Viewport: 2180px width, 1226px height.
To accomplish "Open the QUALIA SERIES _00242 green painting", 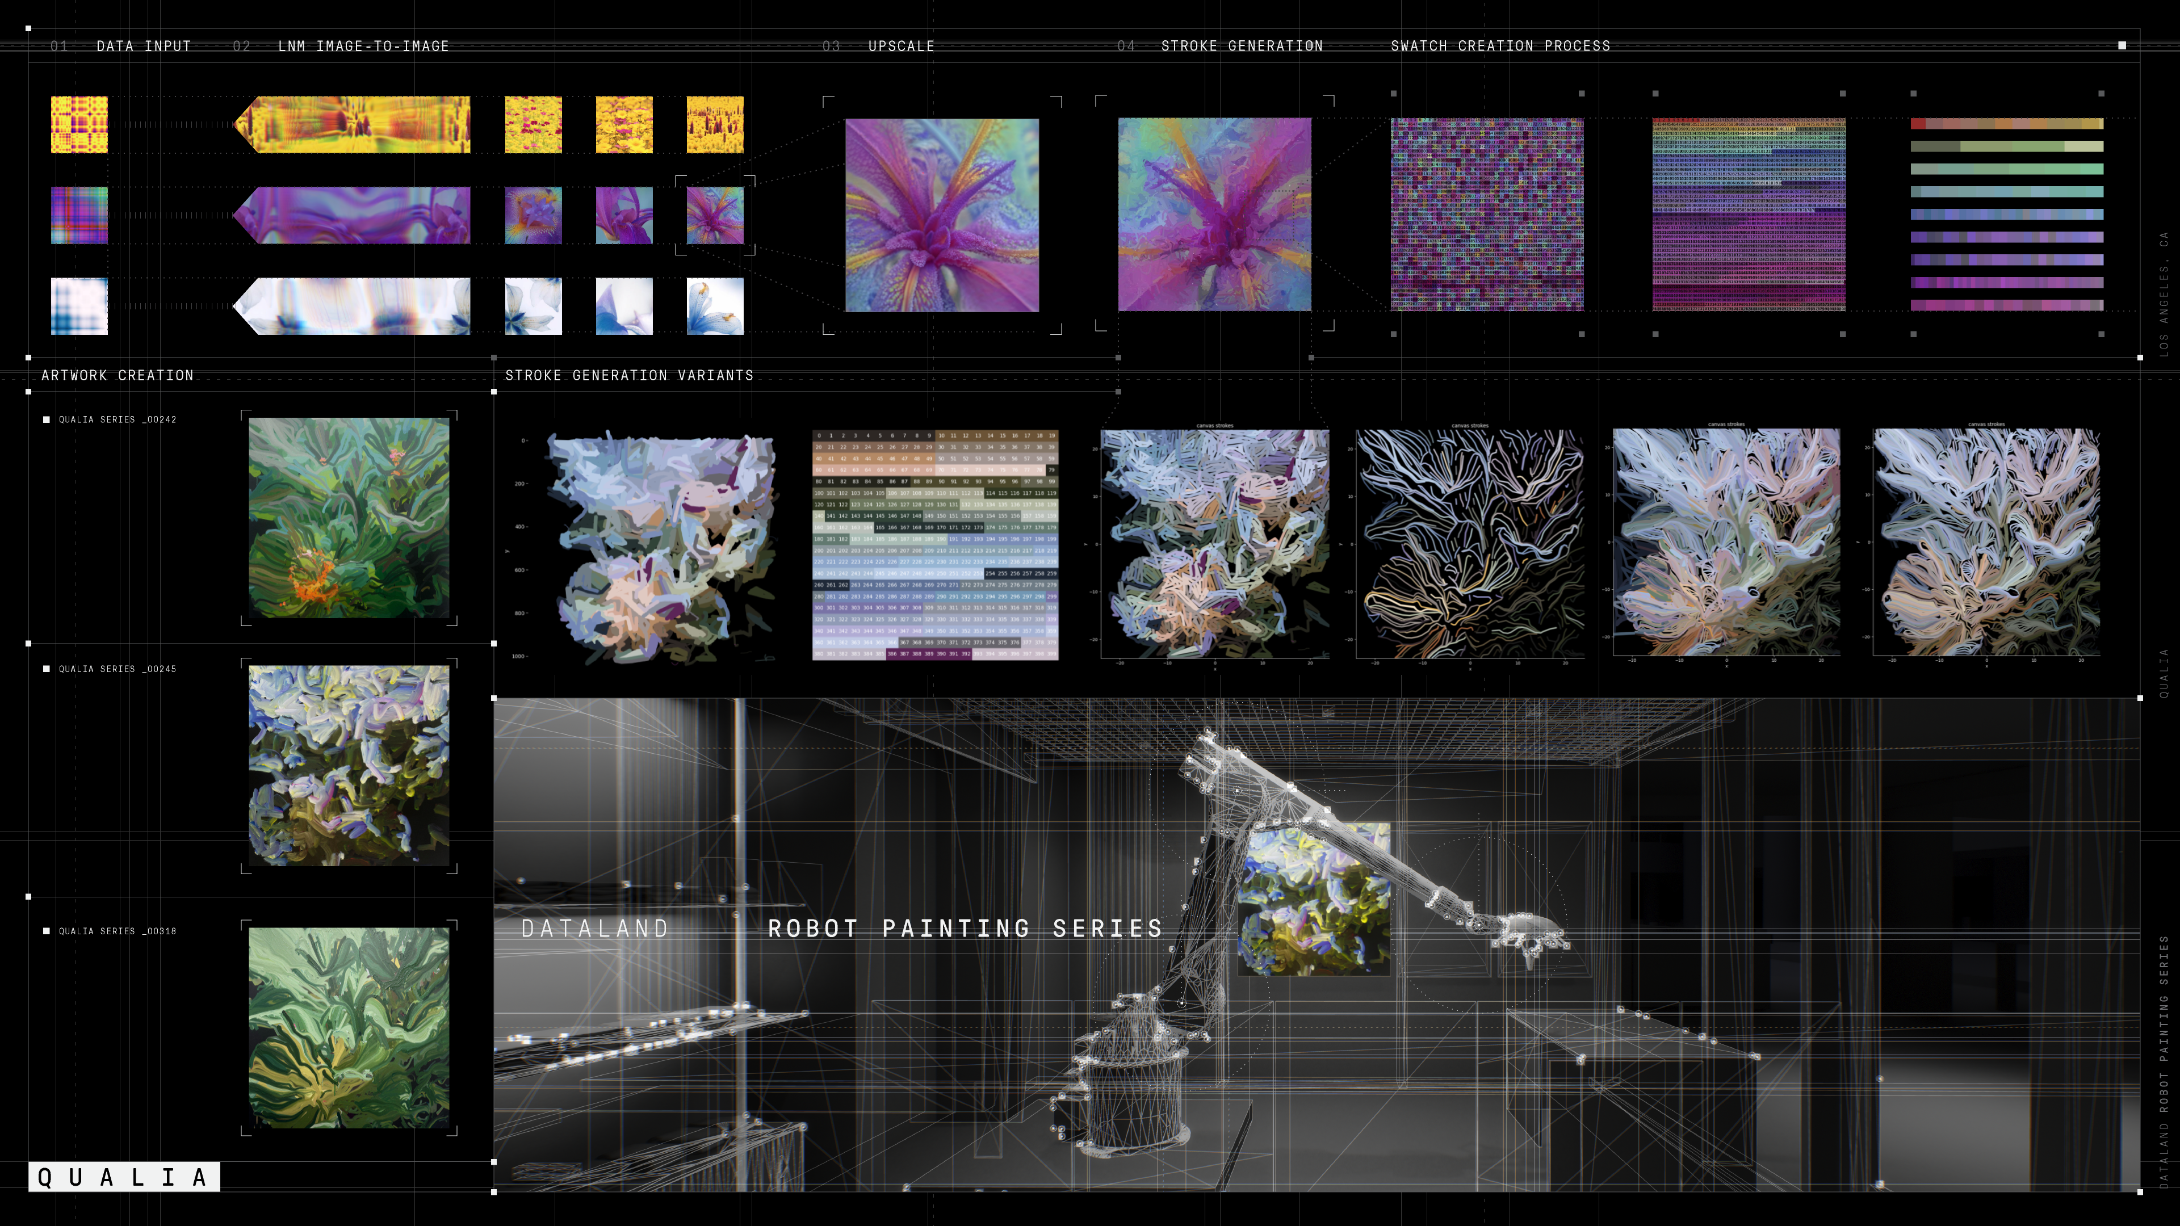I will [349, 518].
